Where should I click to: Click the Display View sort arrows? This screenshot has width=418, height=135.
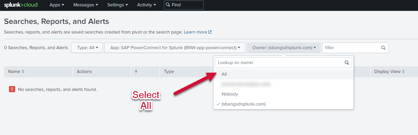pyautogui.click(x=403, y=72)
